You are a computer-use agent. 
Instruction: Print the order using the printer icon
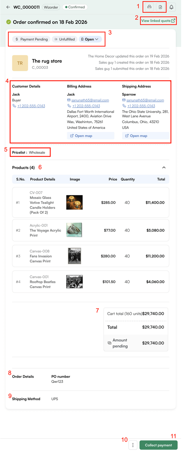coord(149,7)
